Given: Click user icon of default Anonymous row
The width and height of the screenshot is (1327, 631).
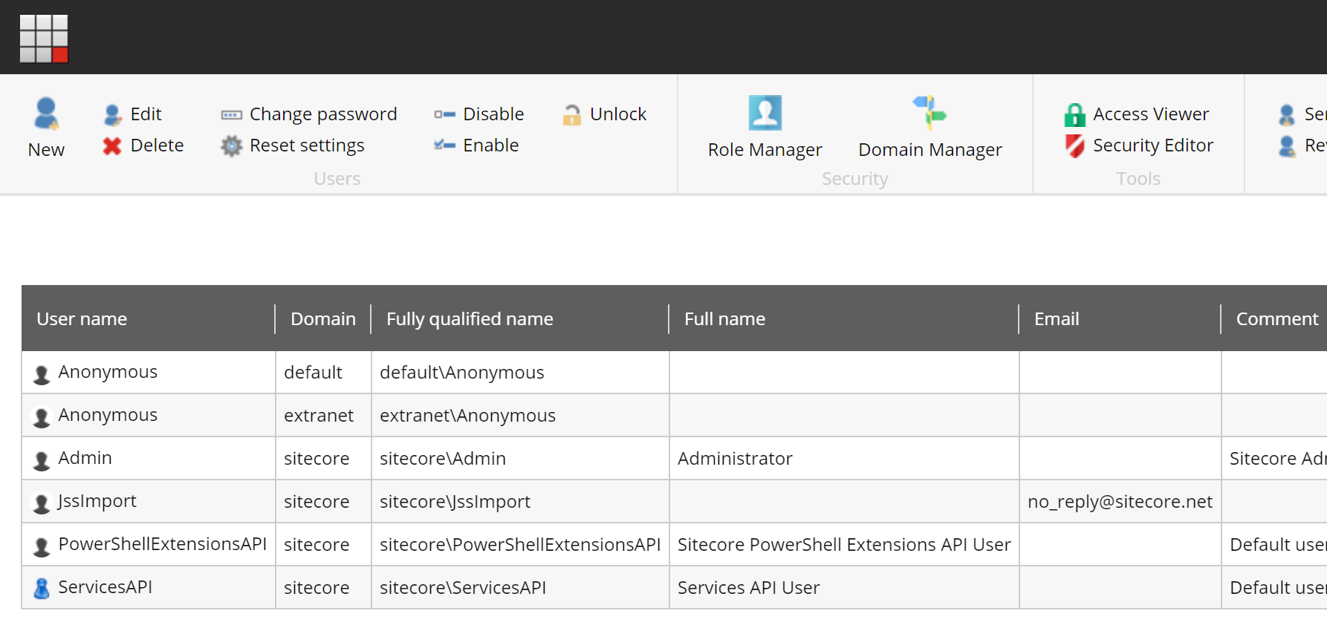Looking at the screenshot, I should tap(42, 373).
